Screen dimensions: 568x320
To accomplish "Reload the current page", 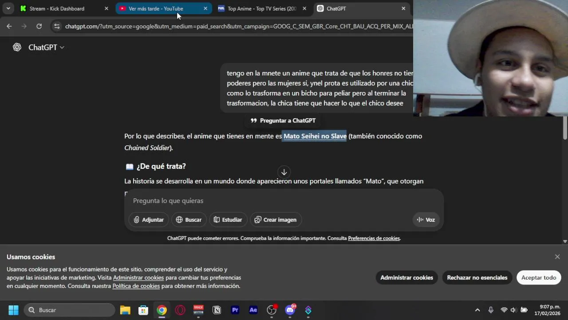I will pos(39,26).
